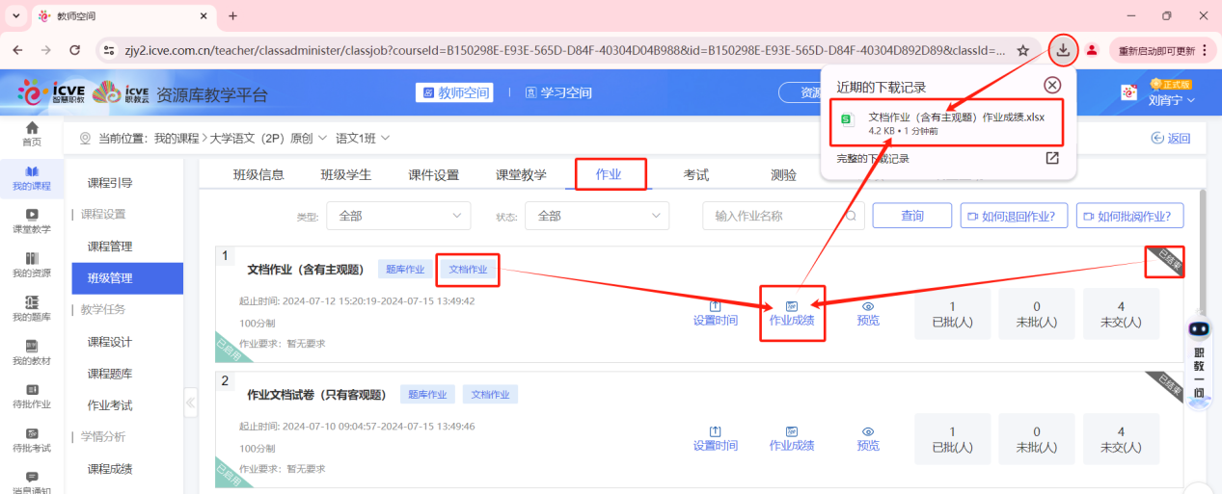Open 我的资源 sidebar icon
This screenshot has height=494, width=1222.
click(x=32, y=265)
